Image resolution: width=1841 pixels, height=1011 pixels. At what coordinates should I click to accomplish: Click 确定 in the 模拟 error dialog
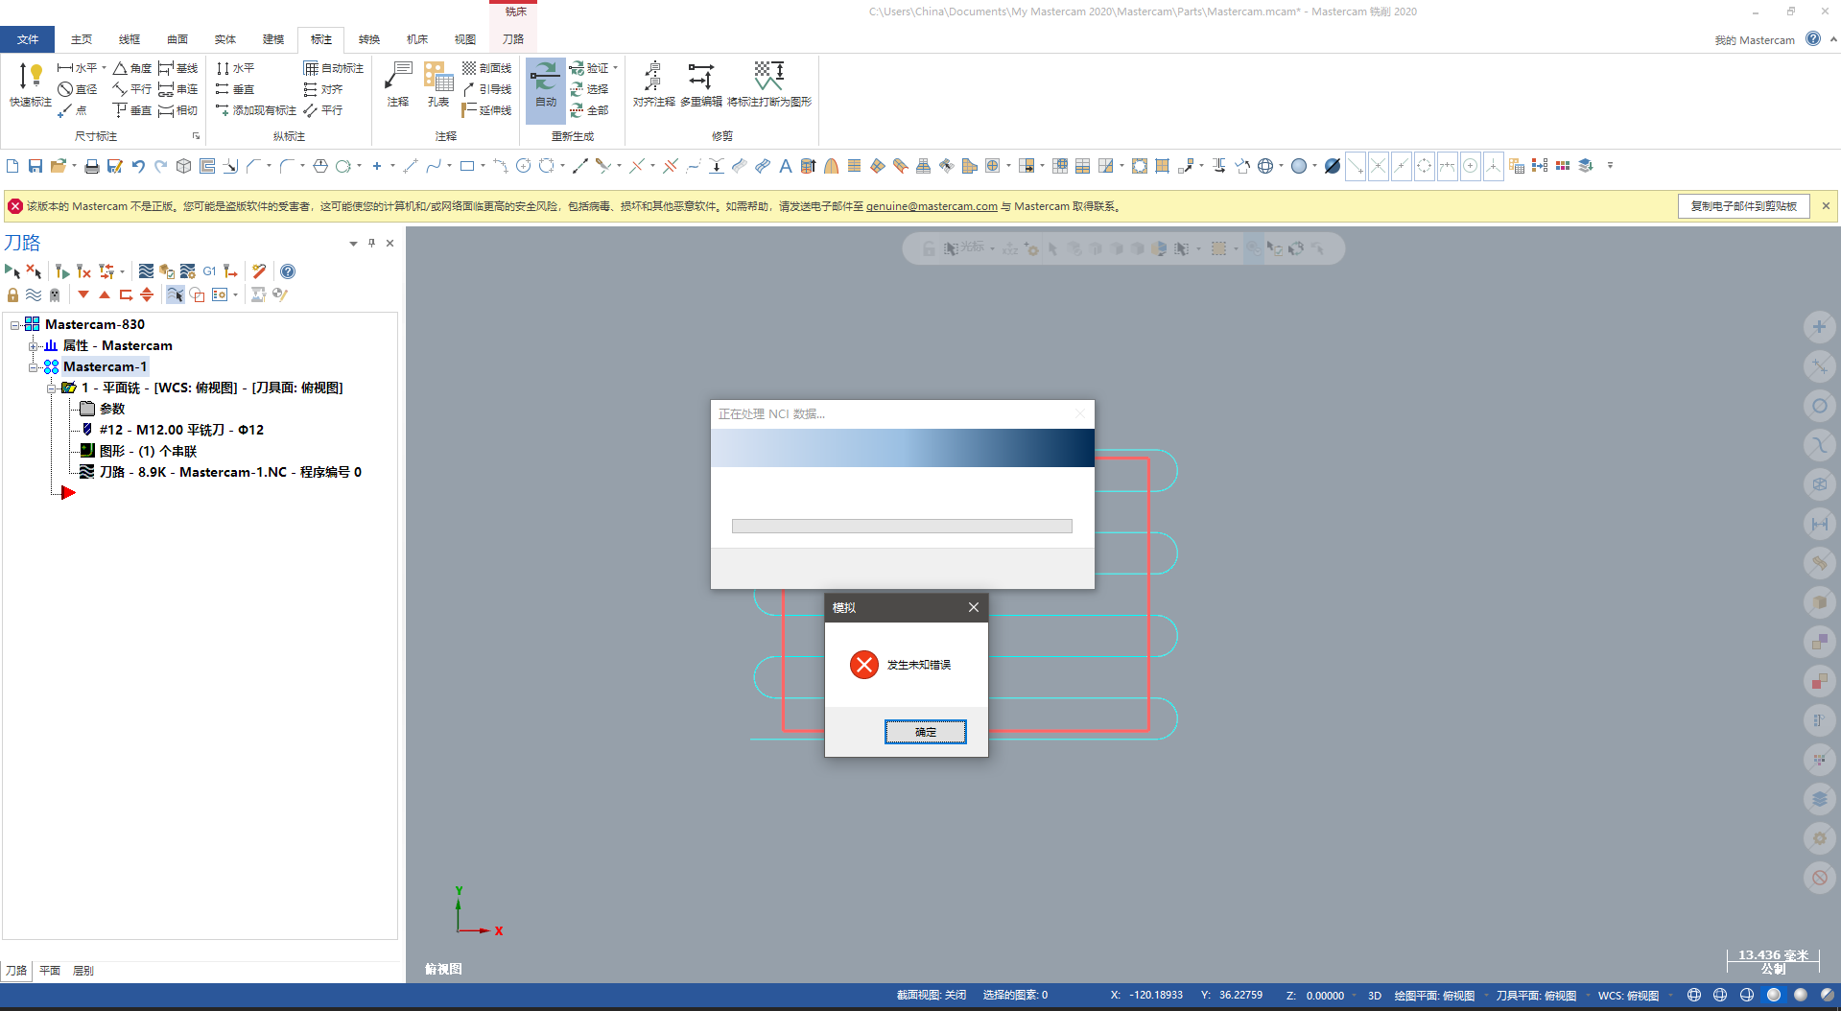pyautogui.click(x=925, y=732)
